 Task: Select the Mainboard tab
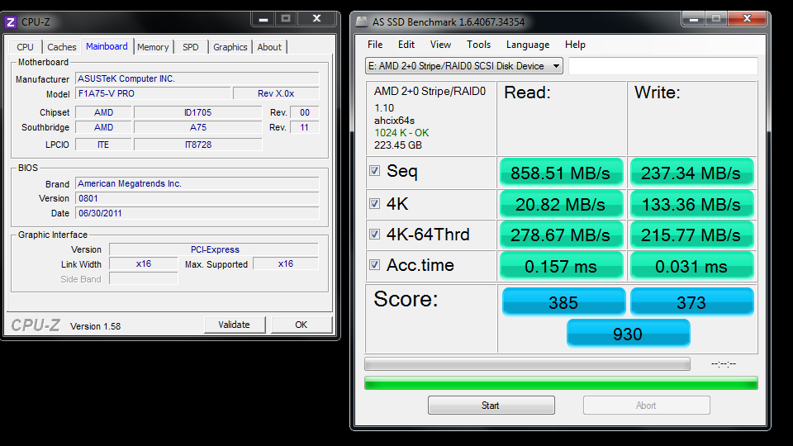click(107, 46)
